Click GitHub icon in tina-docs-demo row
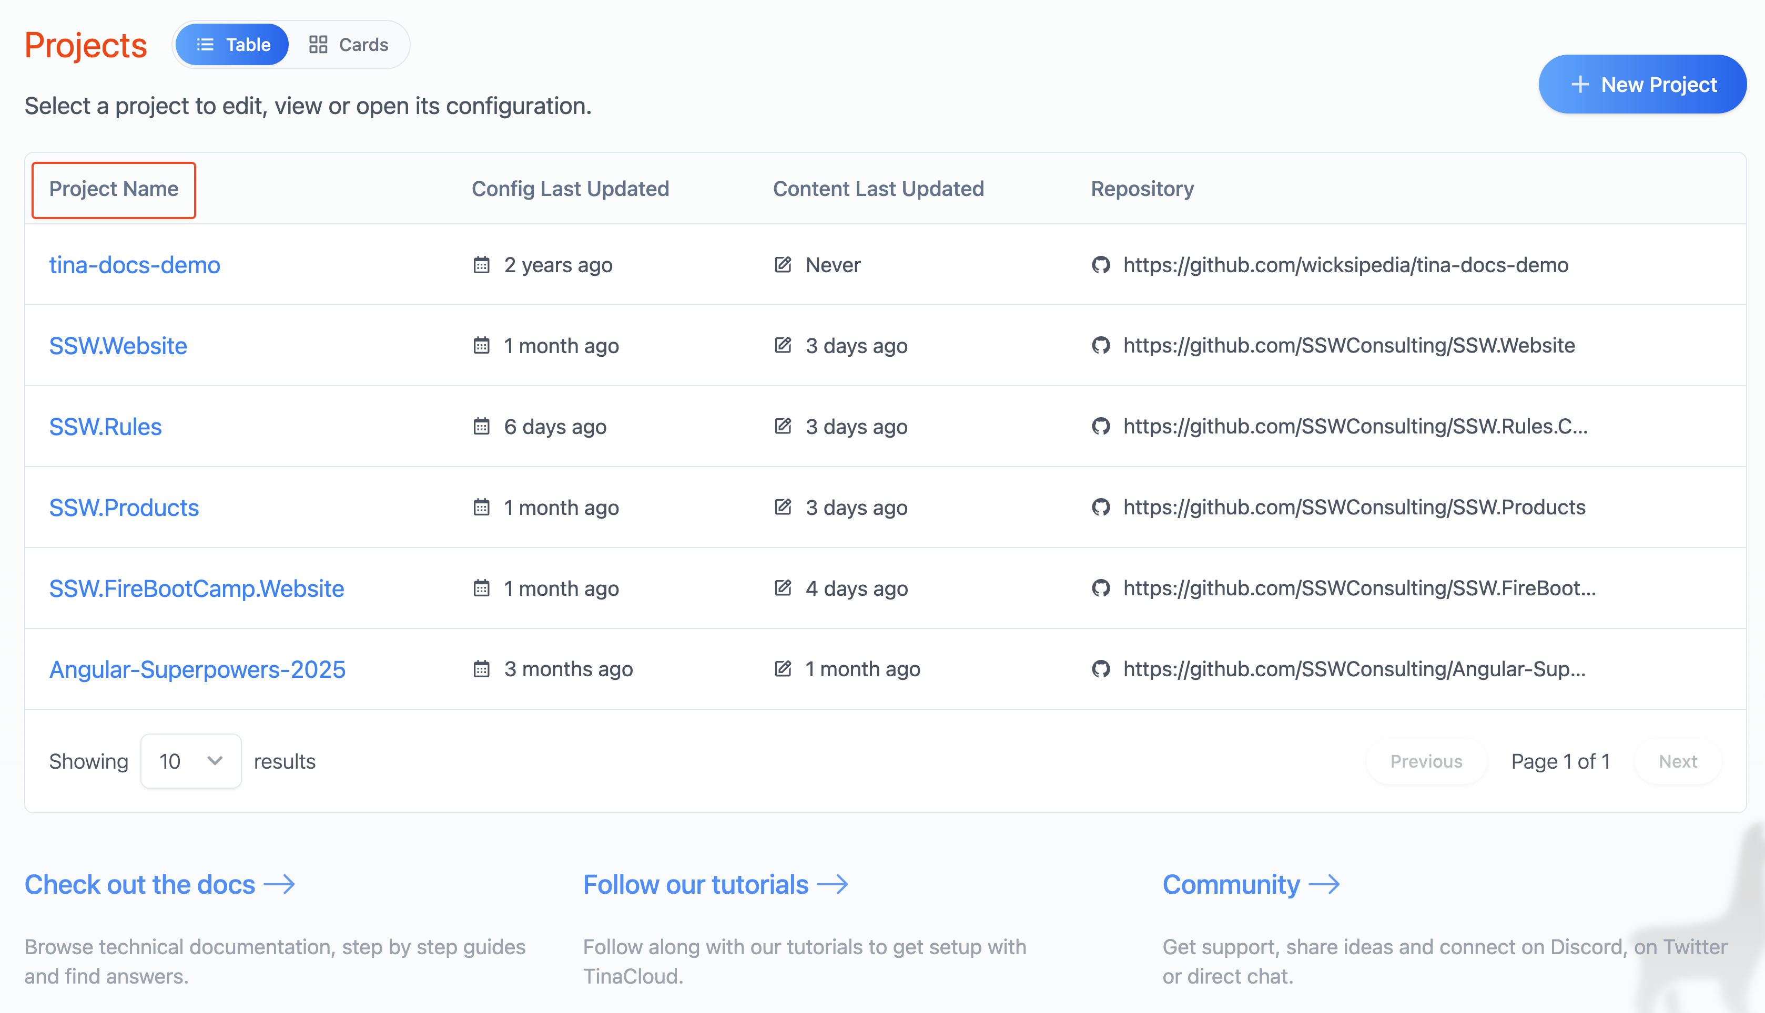The height and width of the screenshot is (1013, 1765). click(x=1100, y=265)
